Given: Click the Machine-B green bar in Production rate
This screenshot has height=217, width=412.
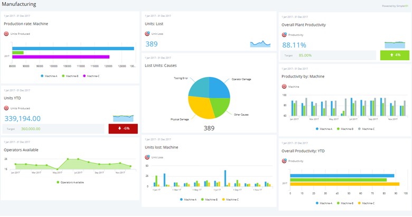Looking at the screenshot, I should point(18,53).
